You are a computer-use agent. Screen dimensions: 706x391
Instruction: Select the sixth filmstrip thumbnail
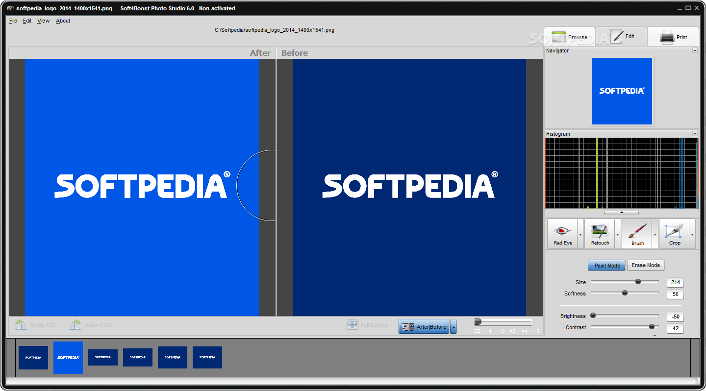[207, 358]
